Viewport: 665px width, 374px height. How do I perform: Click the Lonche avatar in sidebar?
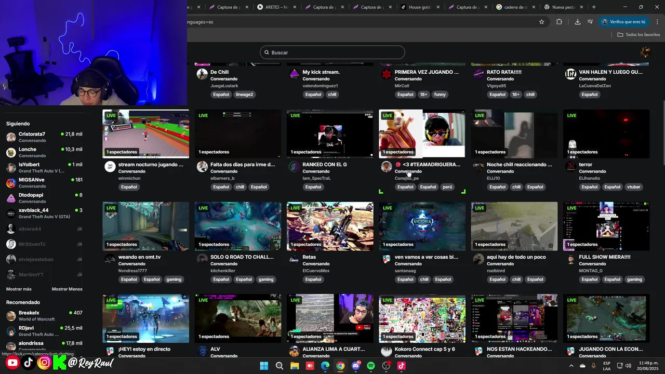11,153
